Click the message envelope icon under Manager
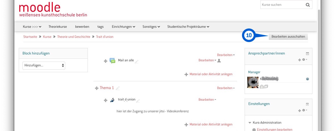The image size is (335, 131). click(262, 87)
